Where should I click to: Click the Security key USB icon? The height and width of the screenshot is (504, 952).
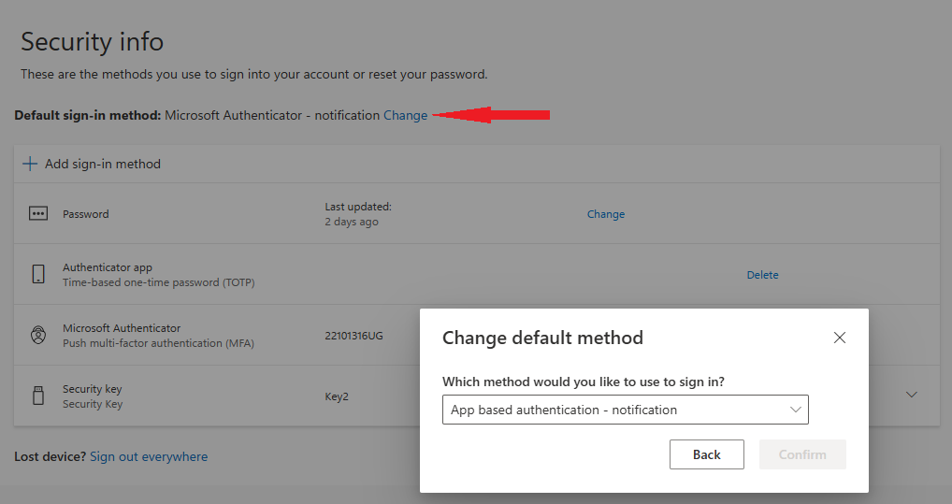[x=38, y=396]
